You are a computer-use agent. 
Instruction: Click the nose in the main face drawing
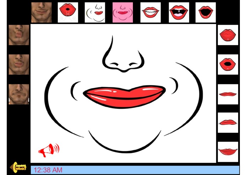[x=123, y=54]
